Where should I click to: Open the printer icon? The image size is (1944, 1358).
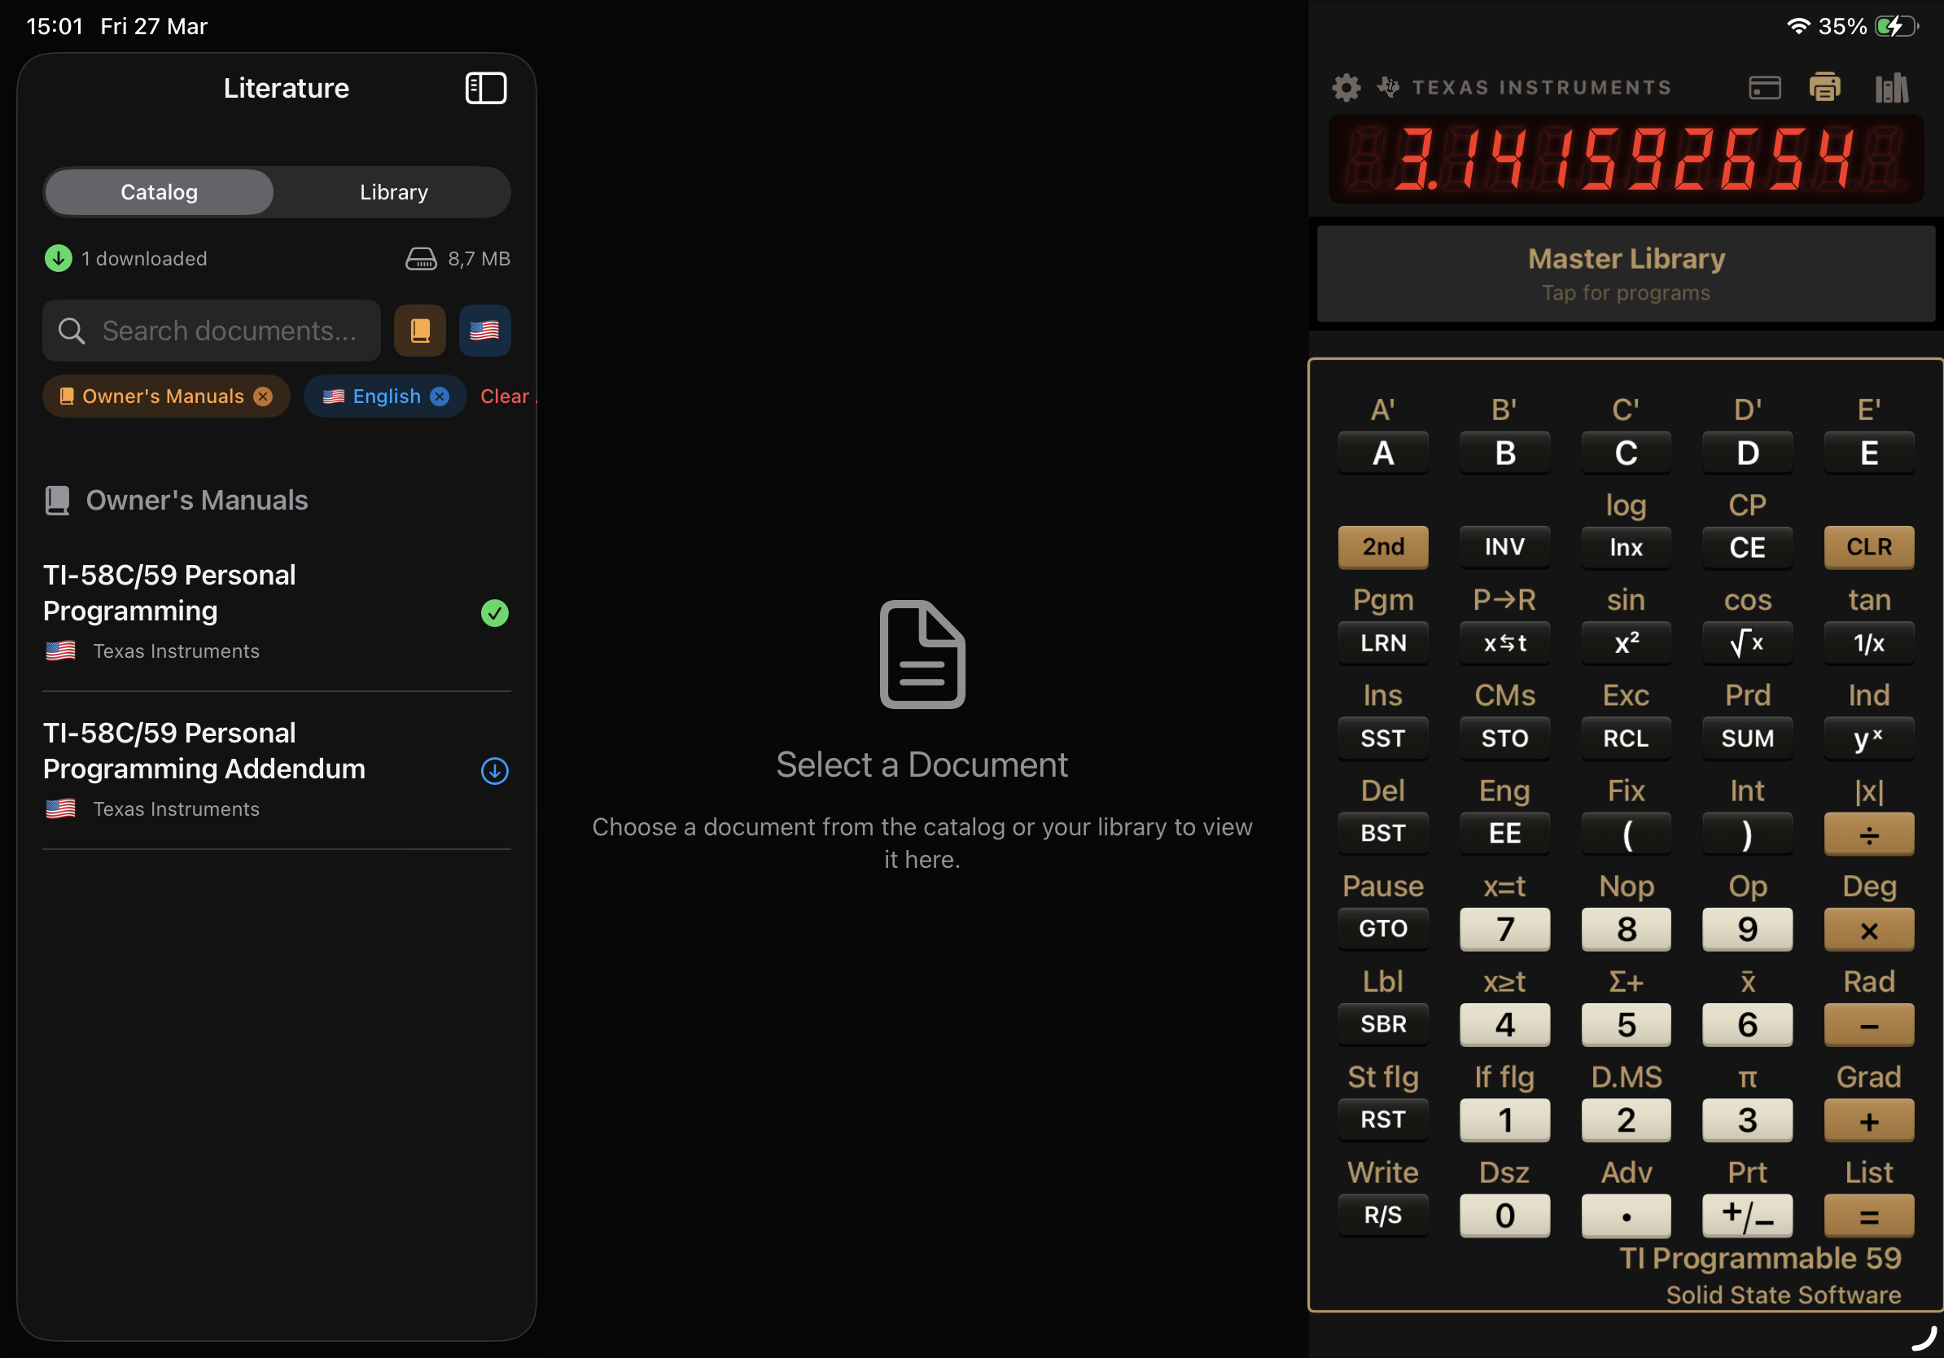(x=1824, y=87)
